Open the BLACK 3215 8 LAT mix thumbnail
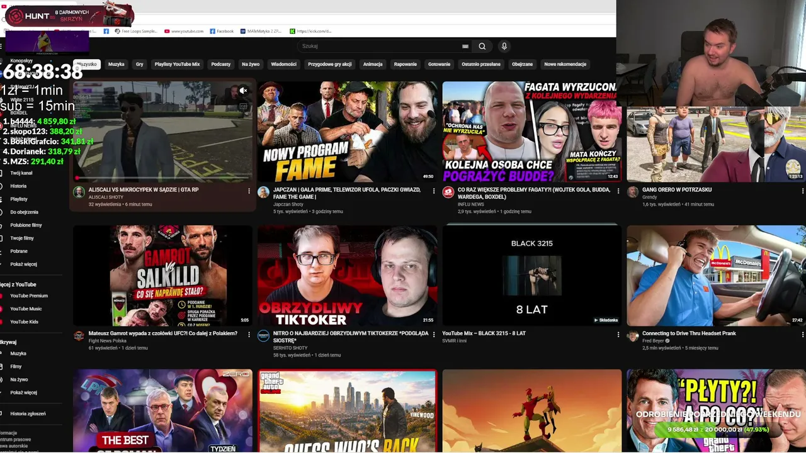The height and width of the screenshot is (453, 806). 531,276
